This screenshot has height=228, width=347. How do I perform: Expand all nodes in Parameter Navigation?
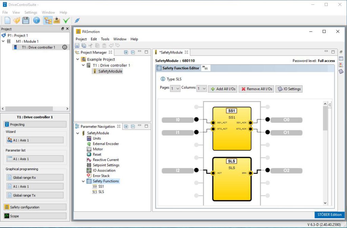(126, 127)
